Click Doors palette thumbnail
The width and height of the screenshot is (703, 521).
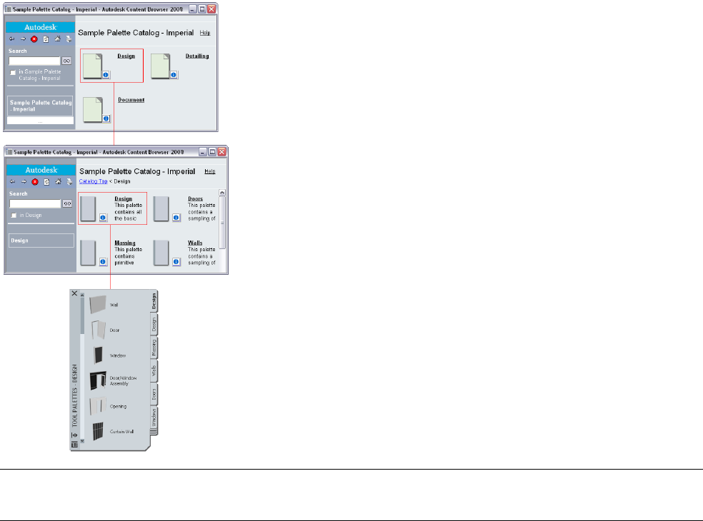point(161,209)
